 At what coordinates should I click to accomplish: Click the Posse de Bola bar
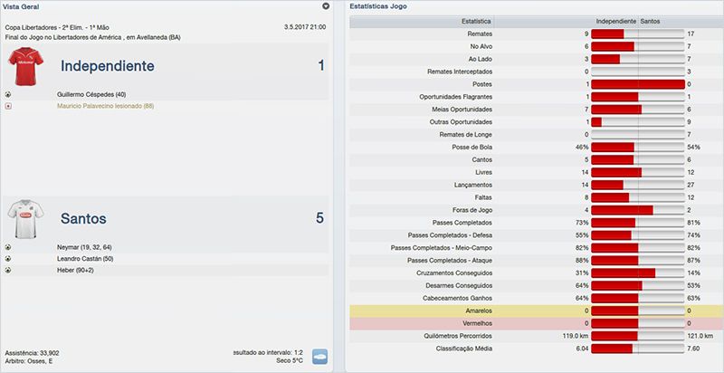point(637,147)
